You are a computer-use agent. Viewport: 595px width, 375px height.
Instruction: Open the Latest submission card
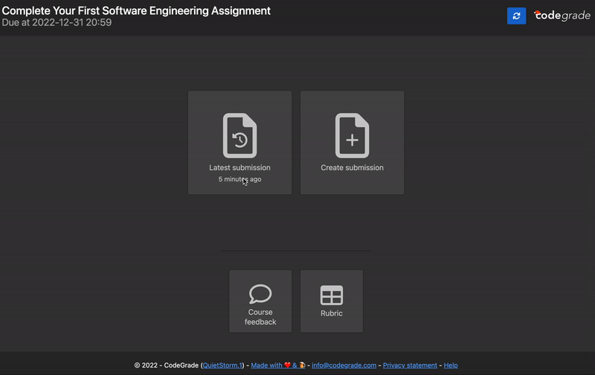tap(239, 143)
